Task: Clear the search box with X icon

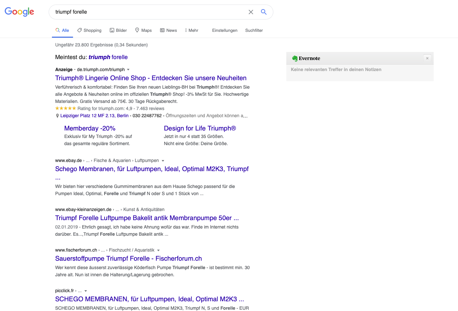Action: coord(251,12)
